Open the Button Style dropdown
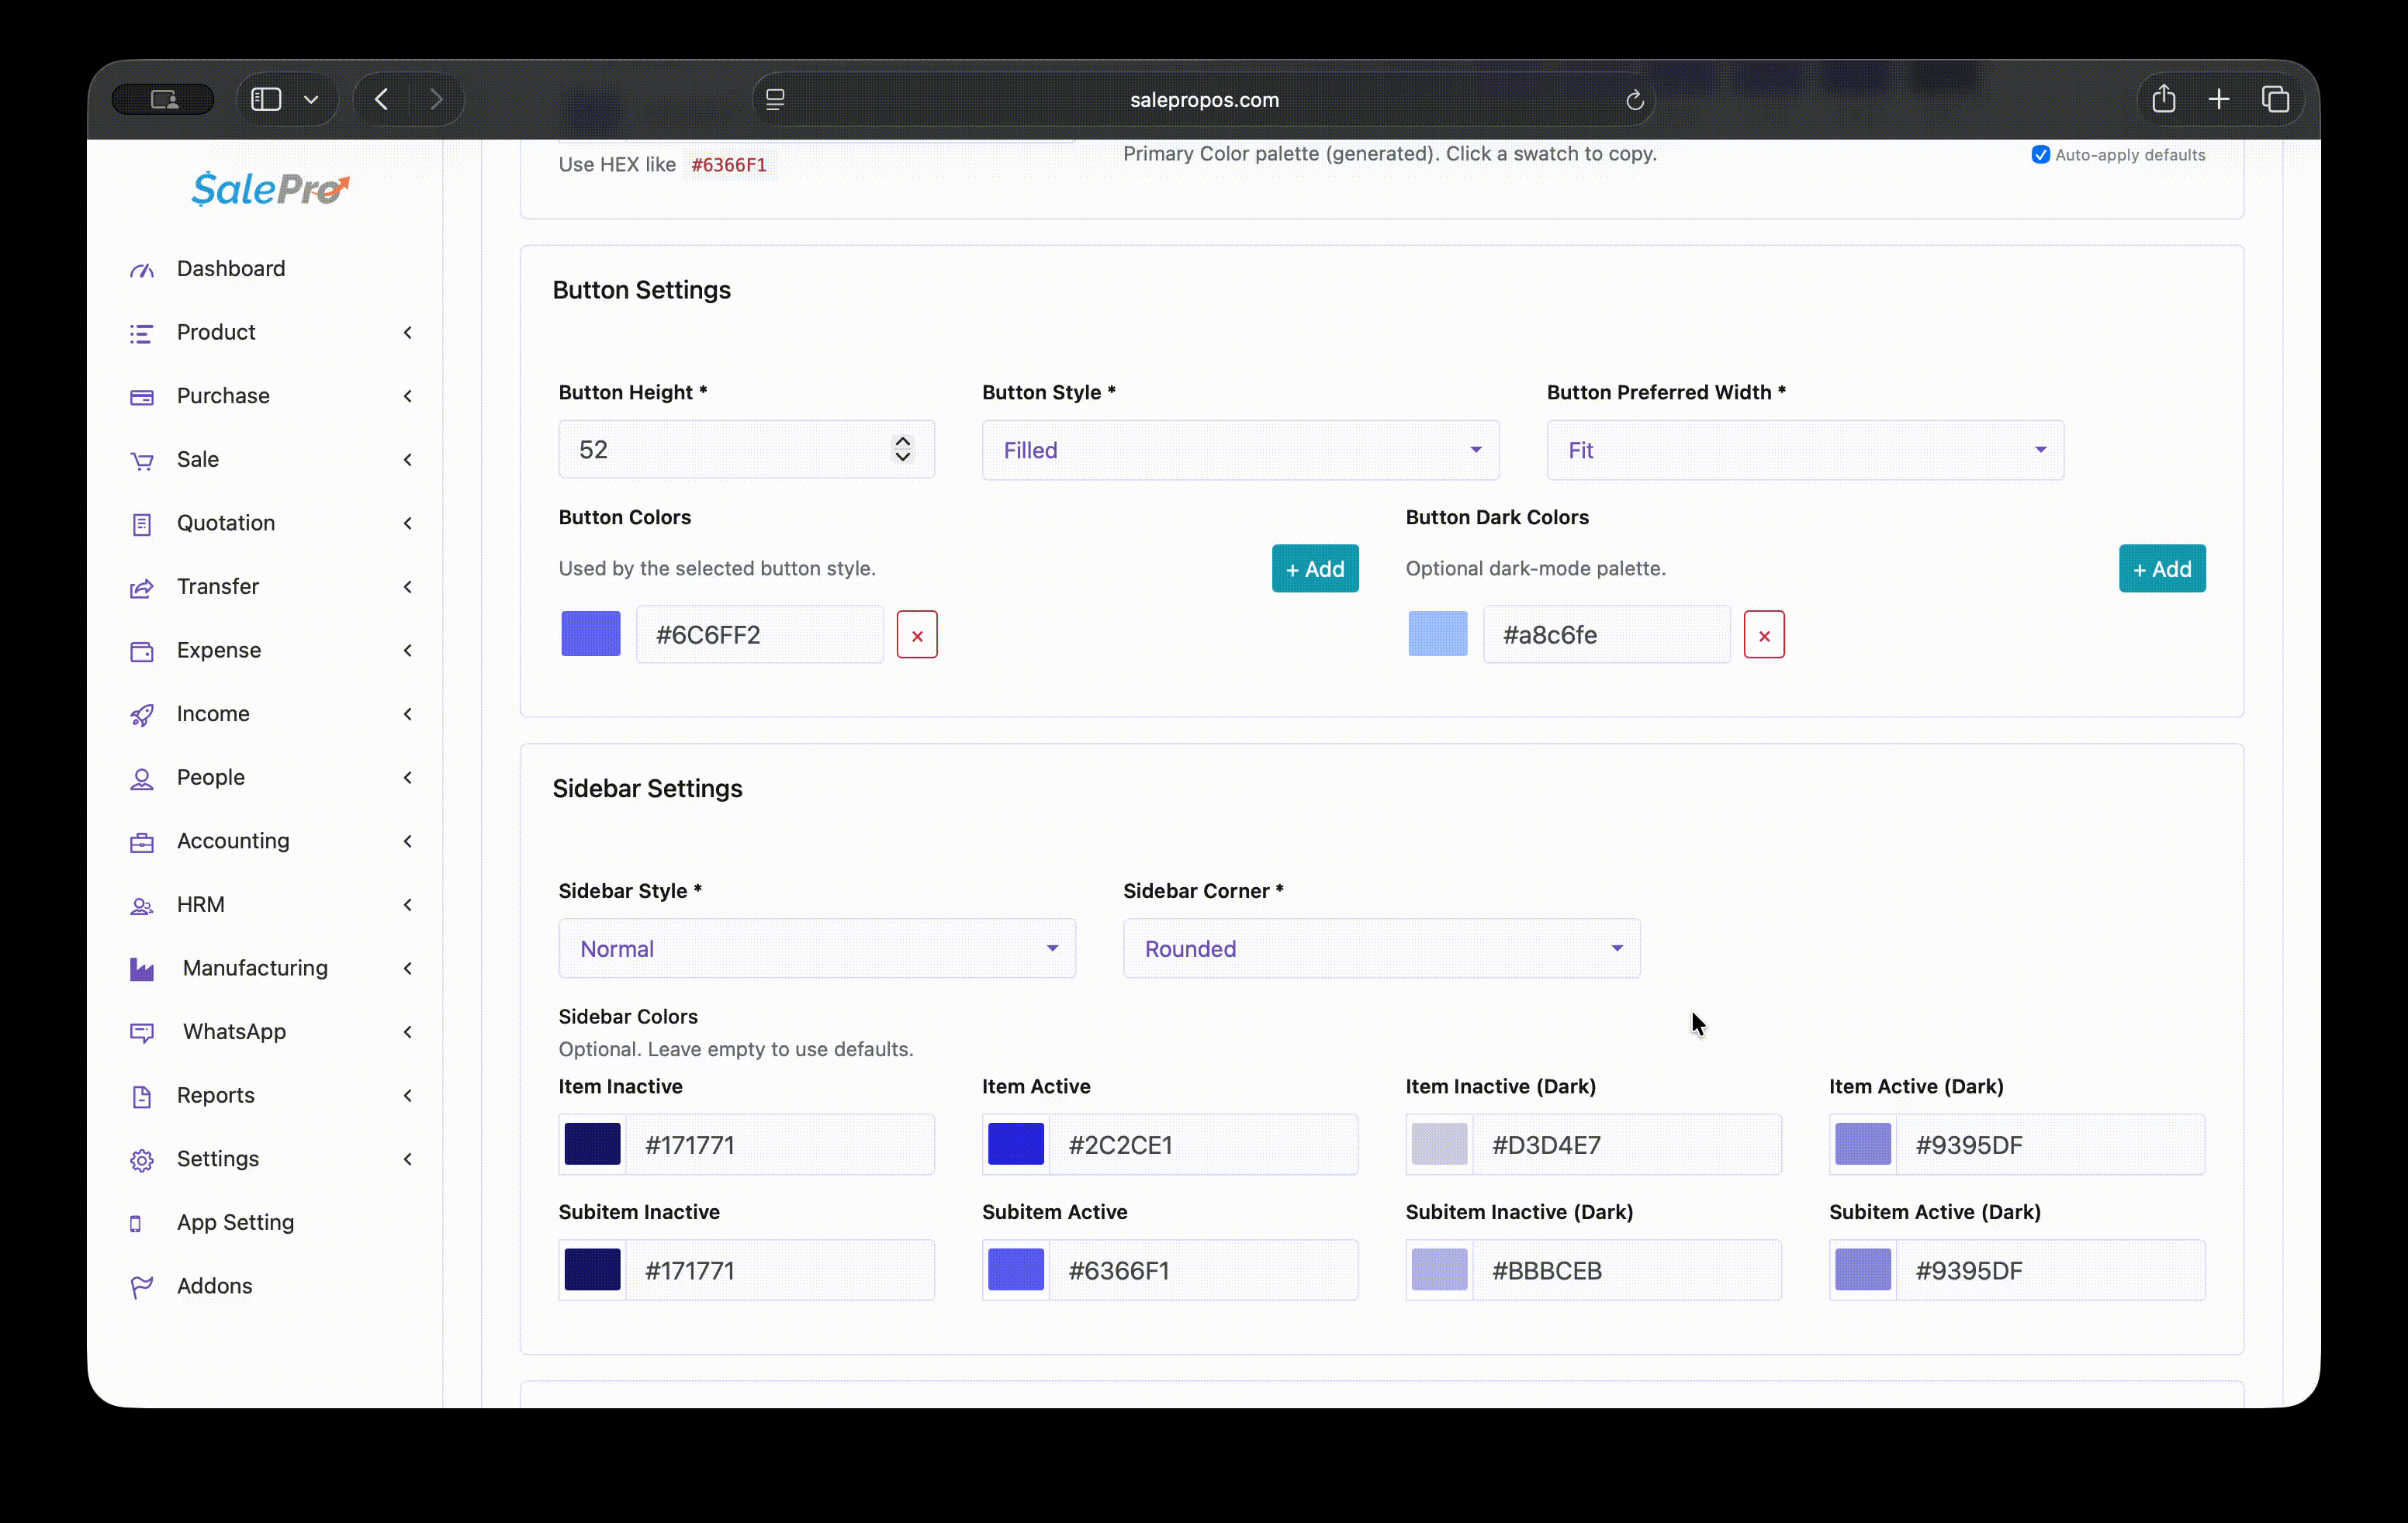This screenshot has height=1523, width=2408. click(x=1239, y=451)
